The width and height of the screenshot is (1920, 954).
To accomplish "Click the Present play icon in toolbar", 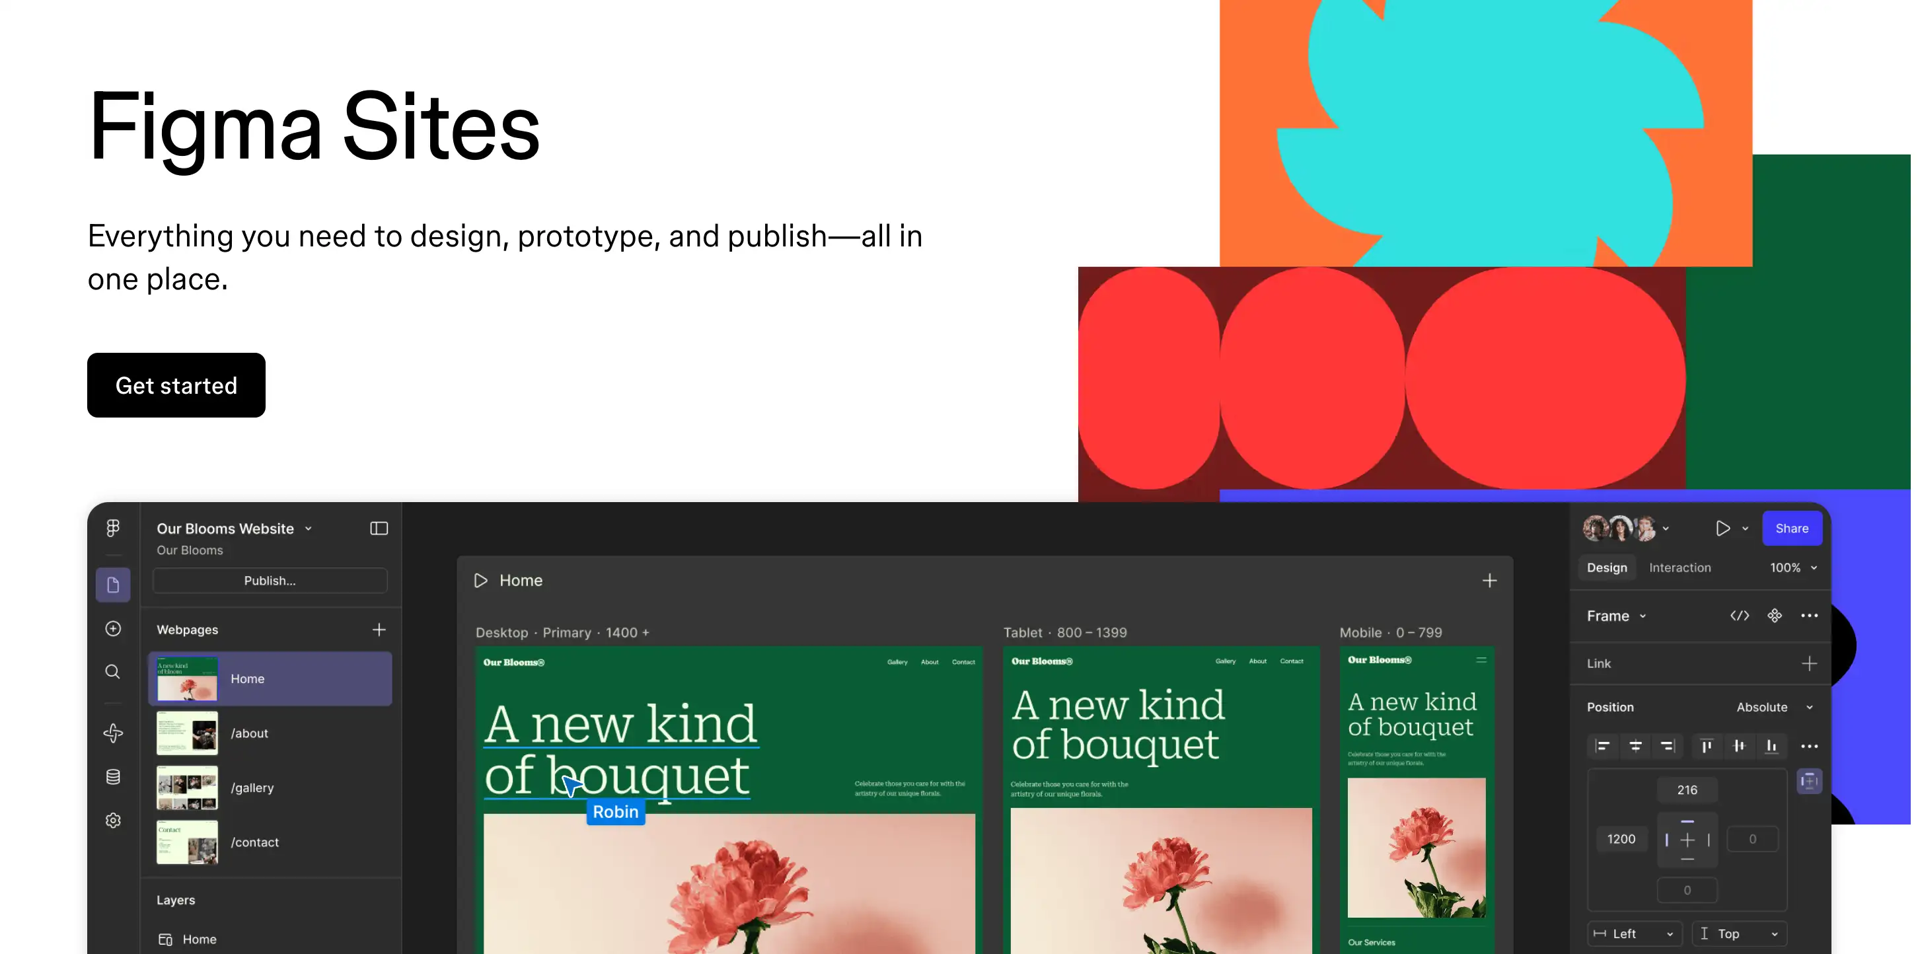I will pos(1722,528).
